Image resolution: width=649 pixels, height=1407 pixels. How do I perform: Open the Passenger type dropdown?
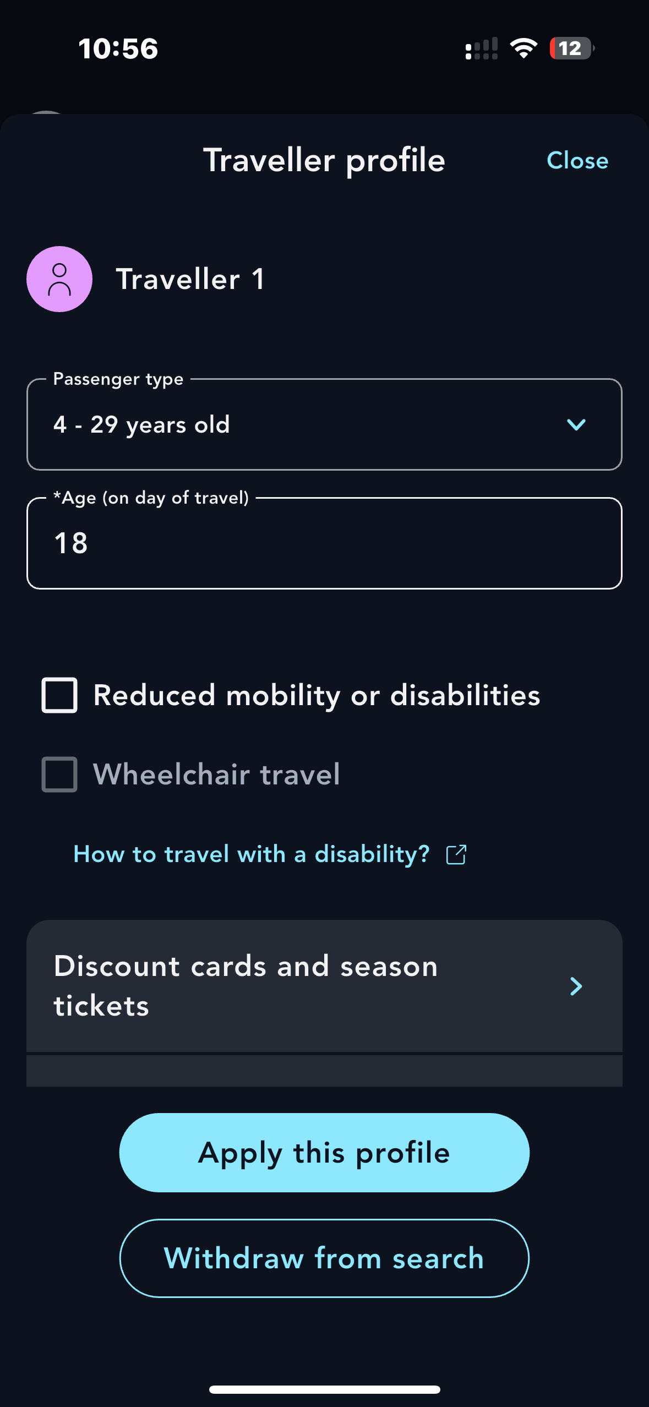coord(324,424)
